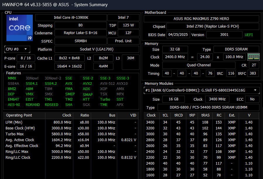Click the Ratio column header
Viewport: 263px width, 179px height.
click(82, 115)
